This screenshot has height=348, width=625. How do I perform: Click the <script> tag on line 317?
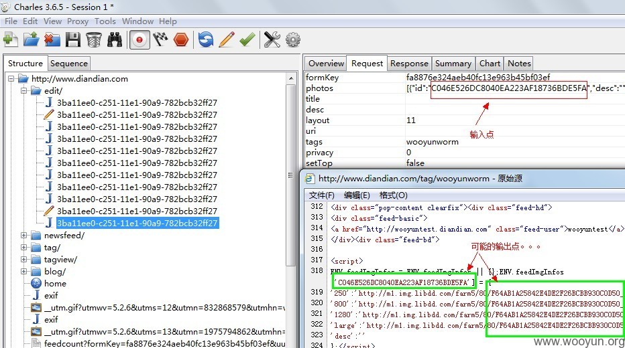point(347,261)
